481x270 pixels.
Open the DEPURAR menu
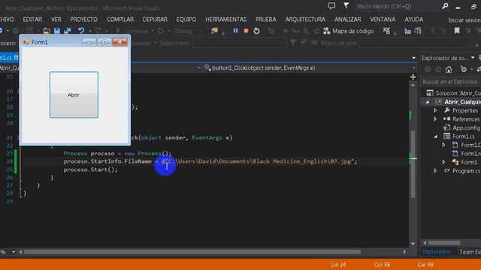pyautogui.click(x=155, y=19)
